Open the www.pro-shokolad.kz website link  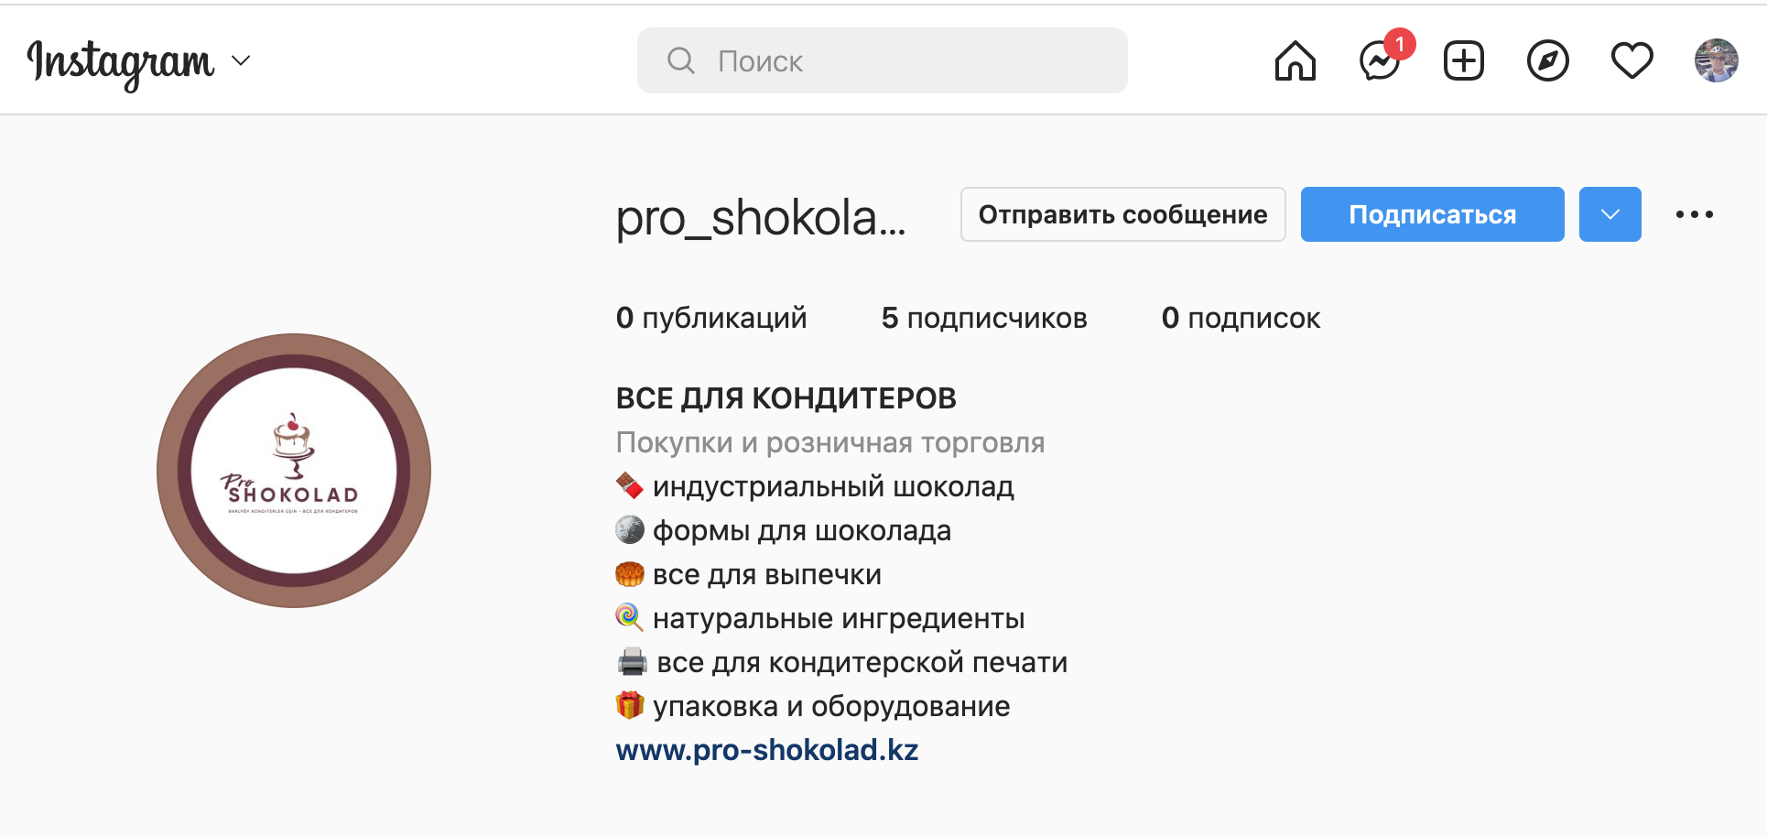[766, 750]
